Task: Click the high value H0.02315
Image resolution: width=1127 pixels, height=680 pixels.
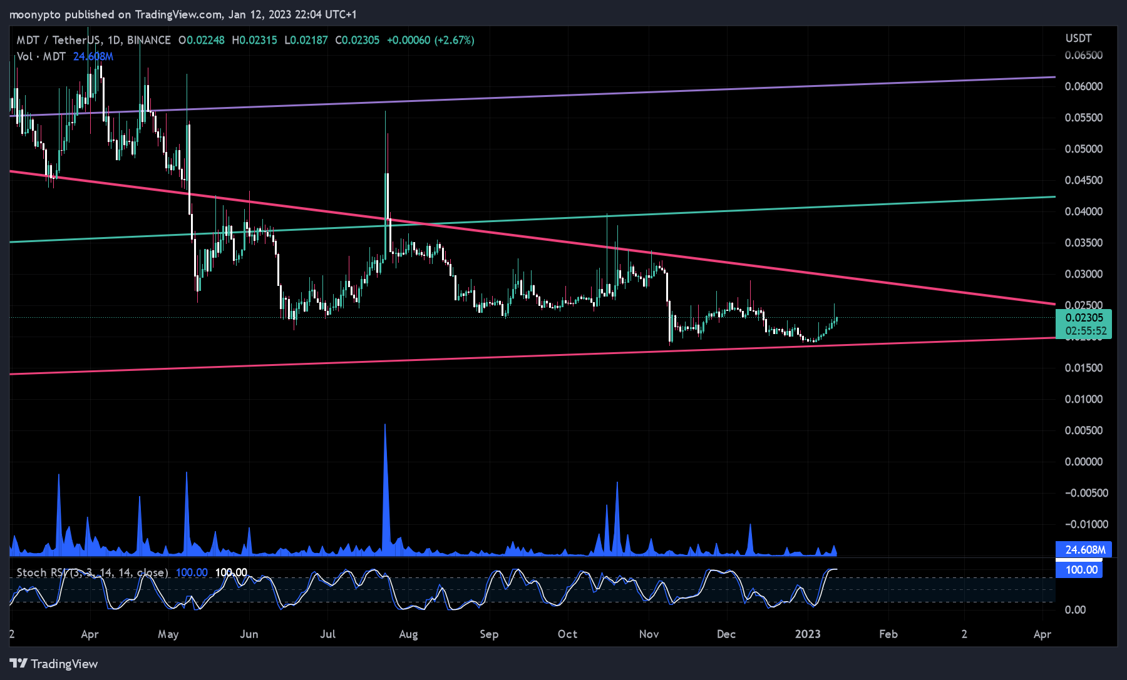Action: pyautogui.click(x=254, y=40)
